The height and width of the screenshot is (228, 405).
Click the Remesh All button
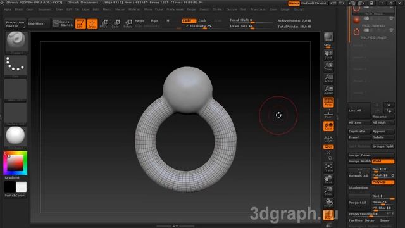[359, 176]
